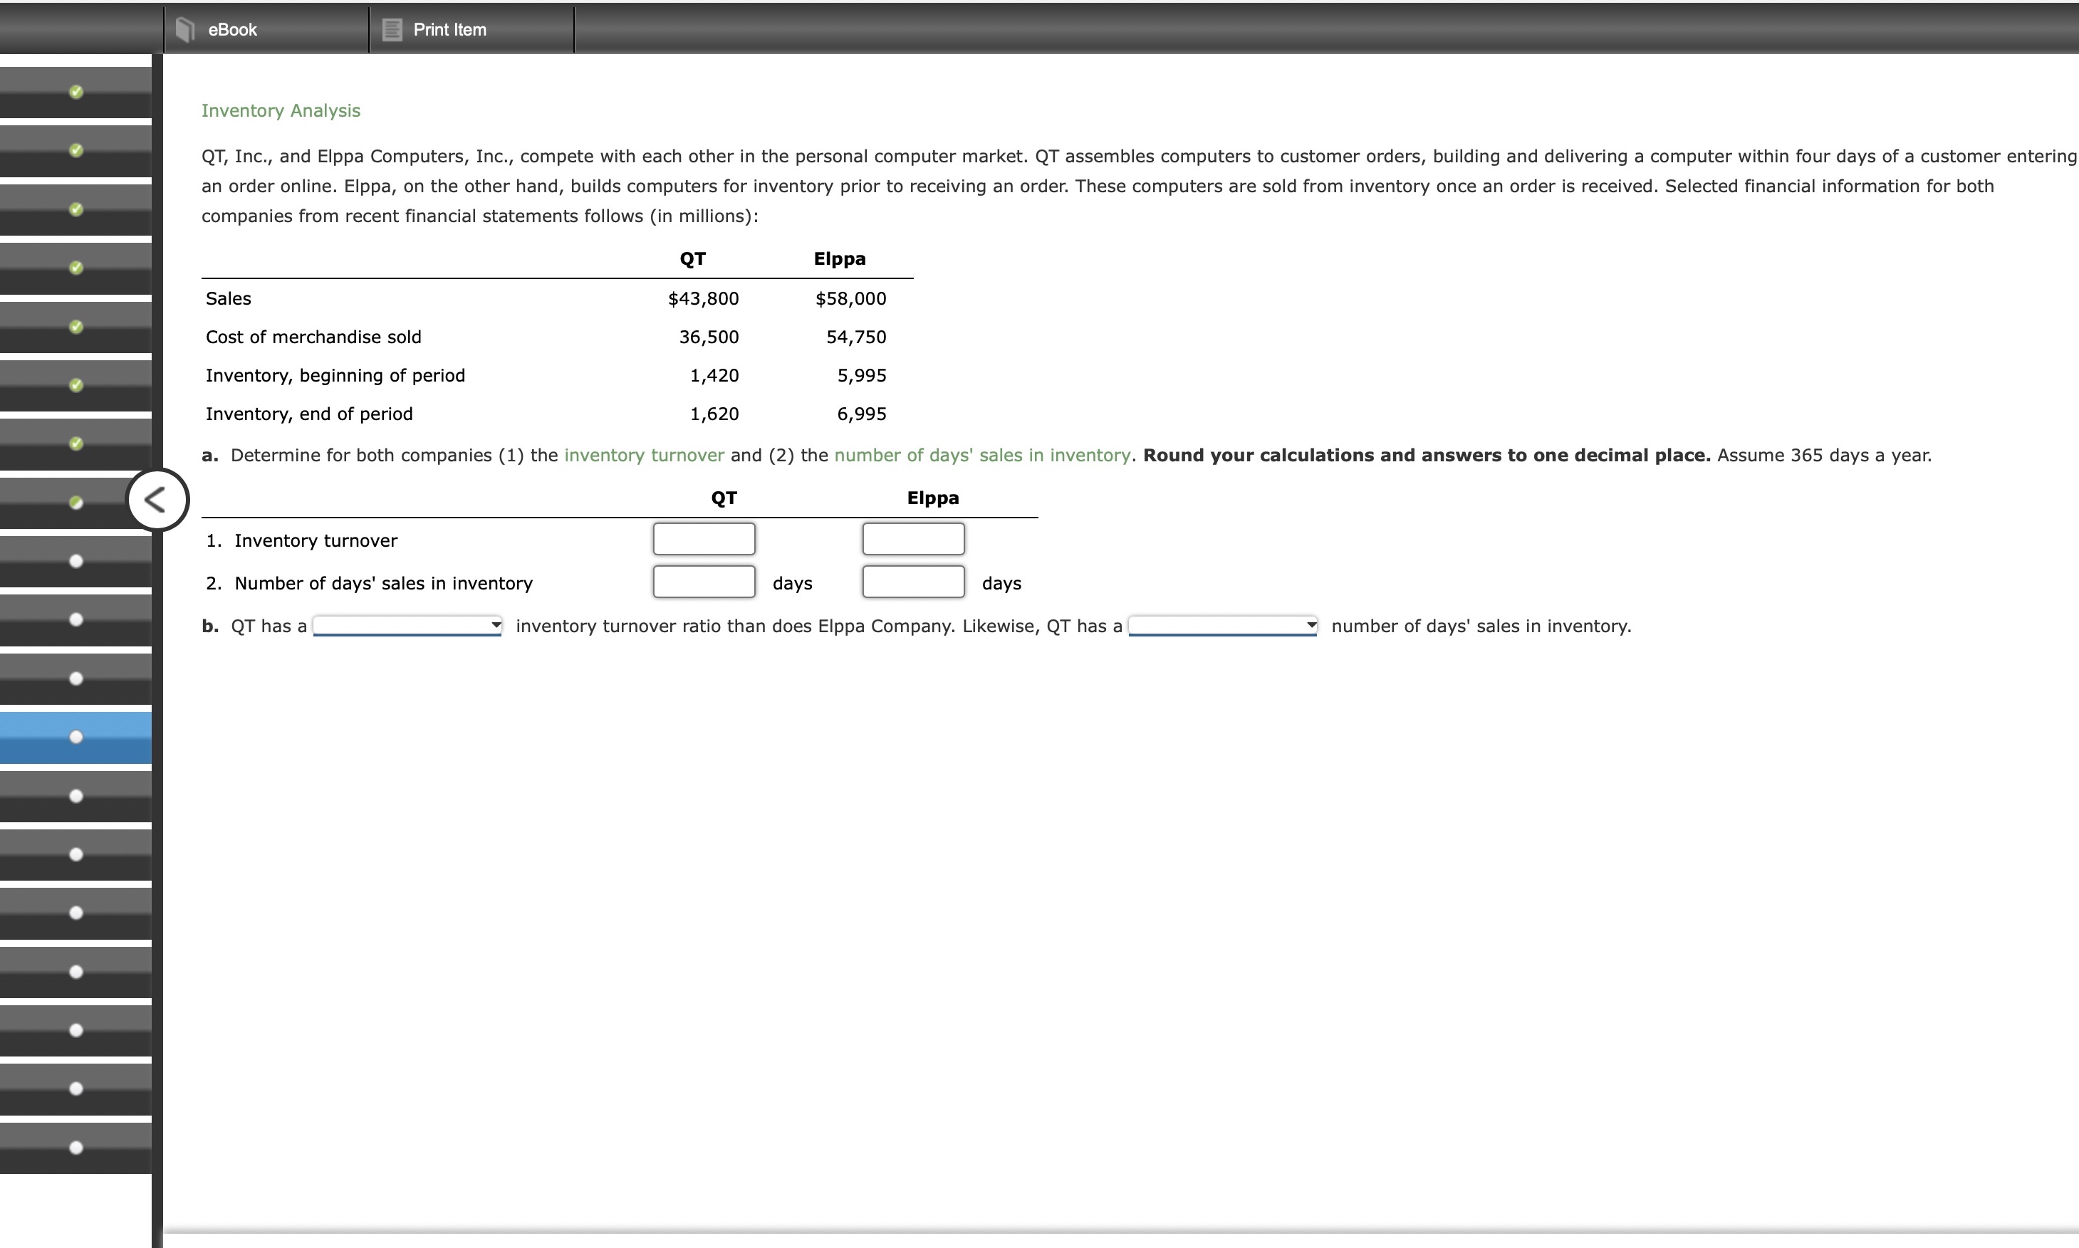Select the second completed question in sidebar
2079x1248 pixels.
pyautogui.click(x=75, y=150)
